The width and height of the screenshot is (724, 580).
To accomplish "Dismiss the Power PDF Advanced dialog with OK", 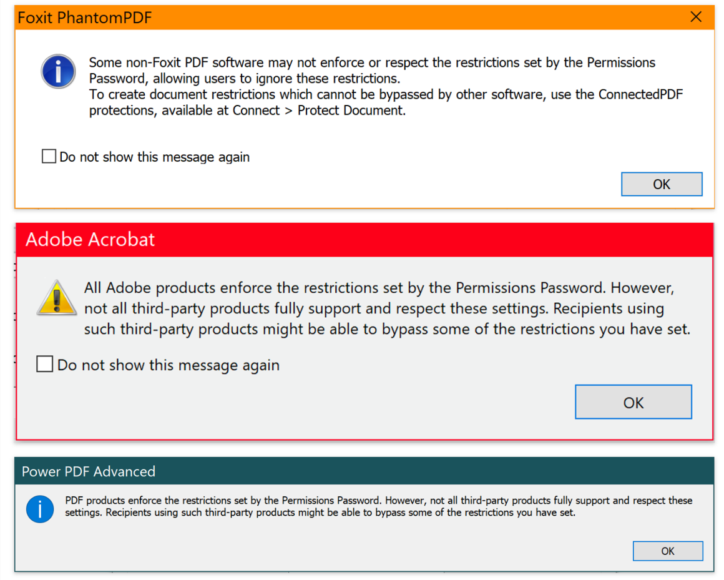I will (x=668, y=551).
